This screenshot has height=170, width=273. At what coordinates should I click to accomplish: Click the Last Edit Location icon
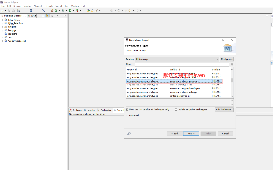(x=126, y=11)
